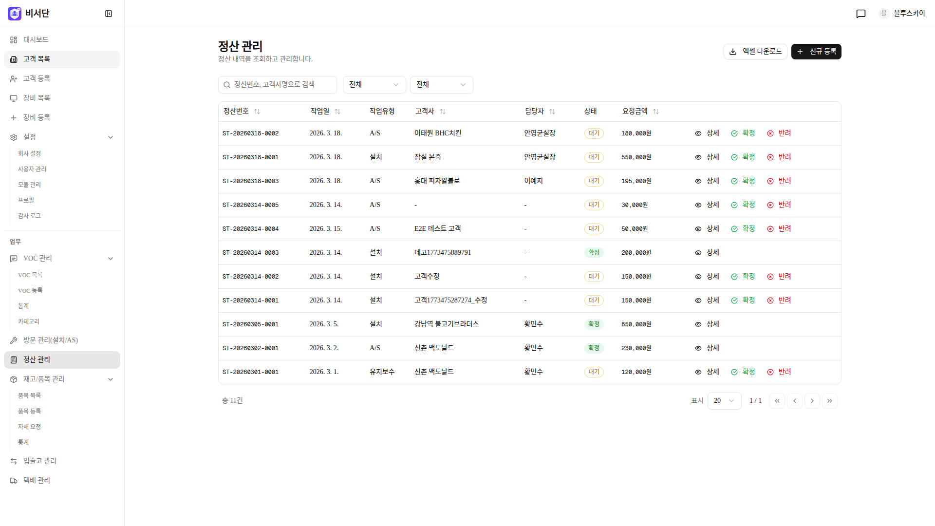
Task: Click the 정산 관리 calculator icon
Action: pyautogui.click(x=14, y=360)
